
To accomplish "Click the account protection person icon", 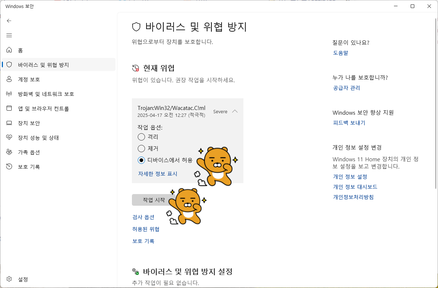I will click(9, 79).
